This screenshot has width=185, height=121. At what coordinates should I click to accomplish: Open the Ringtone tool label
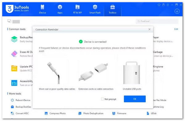click(x=158, y=67)
